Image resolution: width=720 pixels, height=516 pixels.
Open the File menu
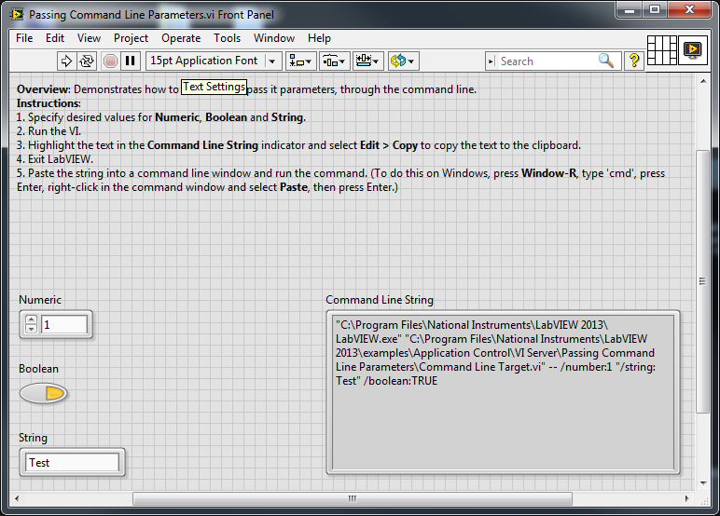pyautogui.click(x=24, y=38)
